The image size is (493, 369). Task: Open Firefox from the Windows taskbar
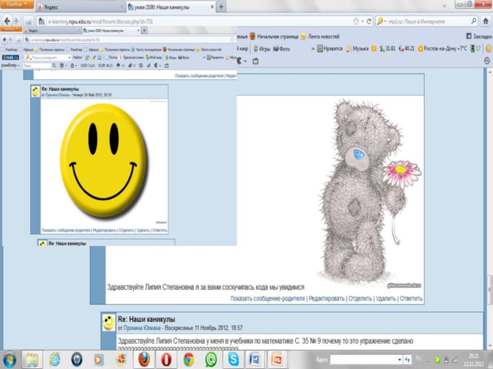click(x=144, y=359)
